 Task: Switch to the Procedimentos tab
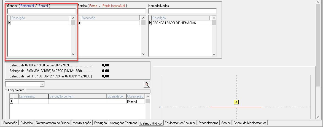(x=208, y=123)
